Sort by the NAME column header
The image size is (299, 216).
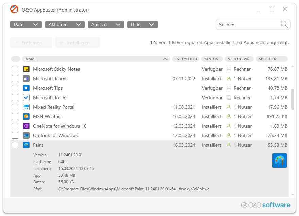pos(96,59)
